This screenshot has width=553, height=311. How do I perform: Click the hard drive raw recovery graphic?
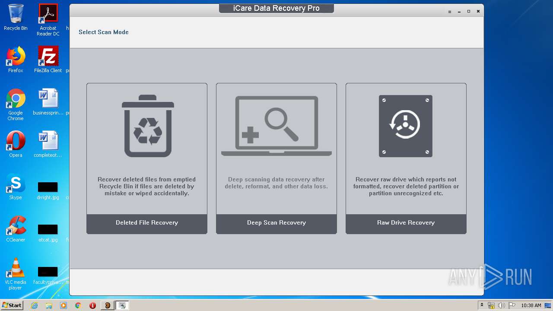[406, 126]
